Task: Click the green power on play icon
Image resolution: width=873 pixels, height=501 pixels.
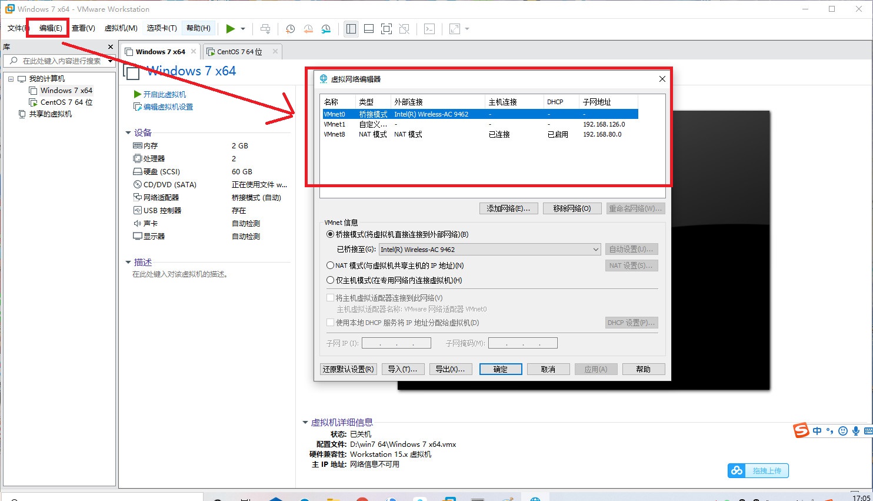Action: (231, 29)
